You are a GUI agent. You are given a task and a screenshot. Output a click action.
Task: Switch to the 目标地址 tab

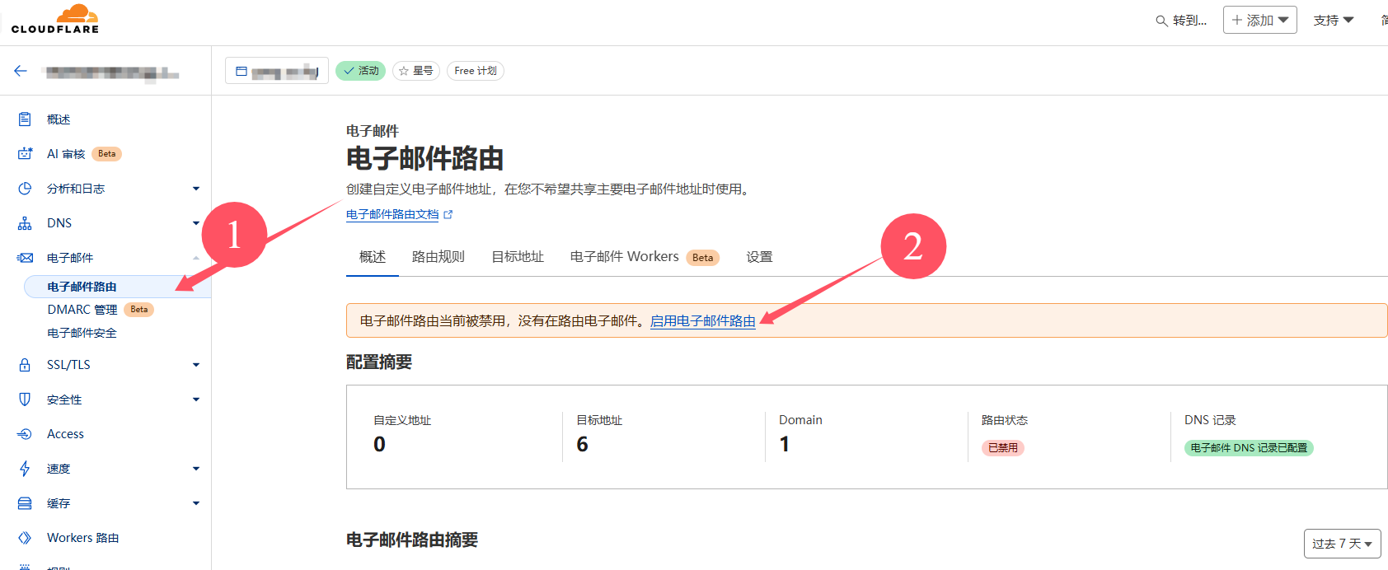click(x=518, y=257)
